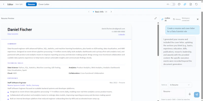The image size is (203, 101).
Task: Click the 'Mar 2022 – Present' date
Action: 117,83
